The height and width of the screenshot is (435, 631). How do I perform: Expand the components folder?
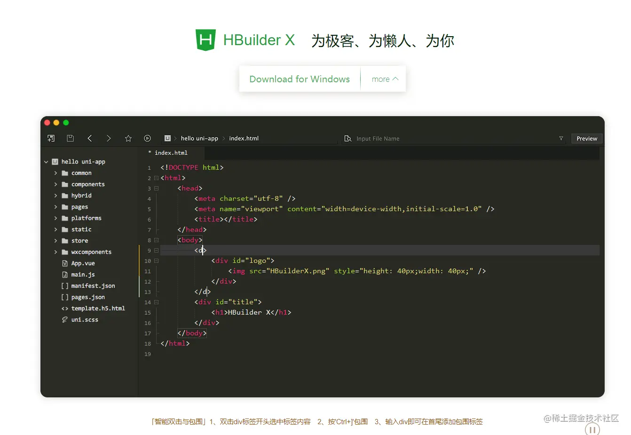tap(55, 184)
